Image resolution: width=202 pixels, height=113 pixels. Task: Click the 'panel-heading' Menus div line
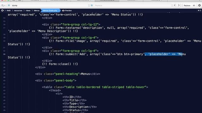[x=68, y=74]
